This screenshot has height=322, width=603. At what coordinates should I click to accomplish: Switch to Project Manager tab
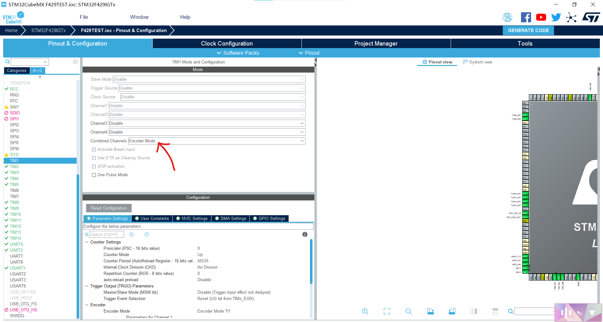(x=376, y=43)
